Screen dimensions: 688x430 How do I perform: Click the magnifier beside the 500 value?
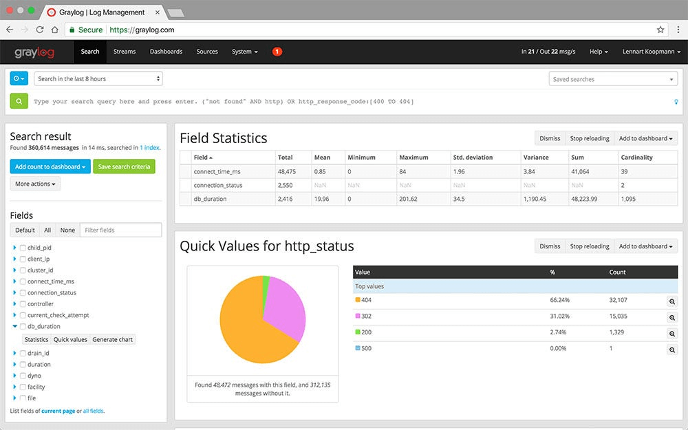[672, 350]
